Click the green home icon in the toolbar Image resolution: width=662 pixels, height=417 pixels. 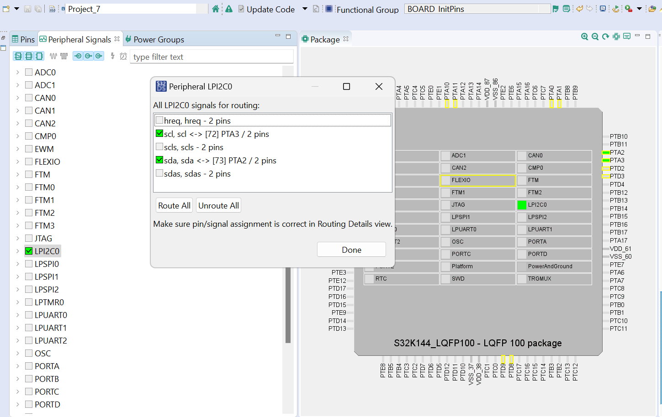(x=216, y=9)
